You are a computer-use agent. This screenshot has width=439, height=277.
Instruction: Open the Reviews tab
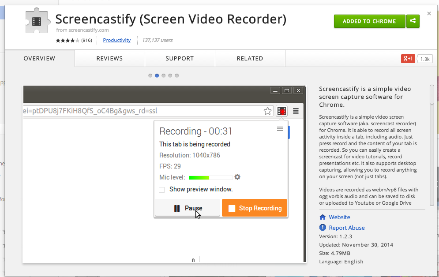110,59
